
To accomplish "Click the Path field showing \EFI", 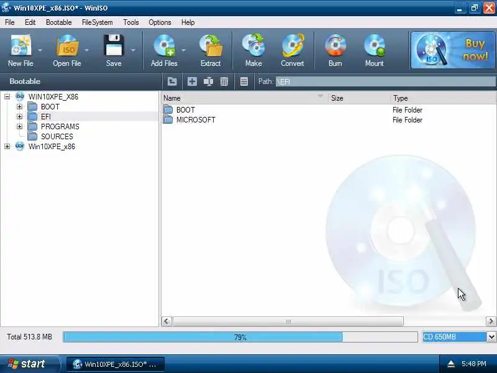I will pos(385,81).
